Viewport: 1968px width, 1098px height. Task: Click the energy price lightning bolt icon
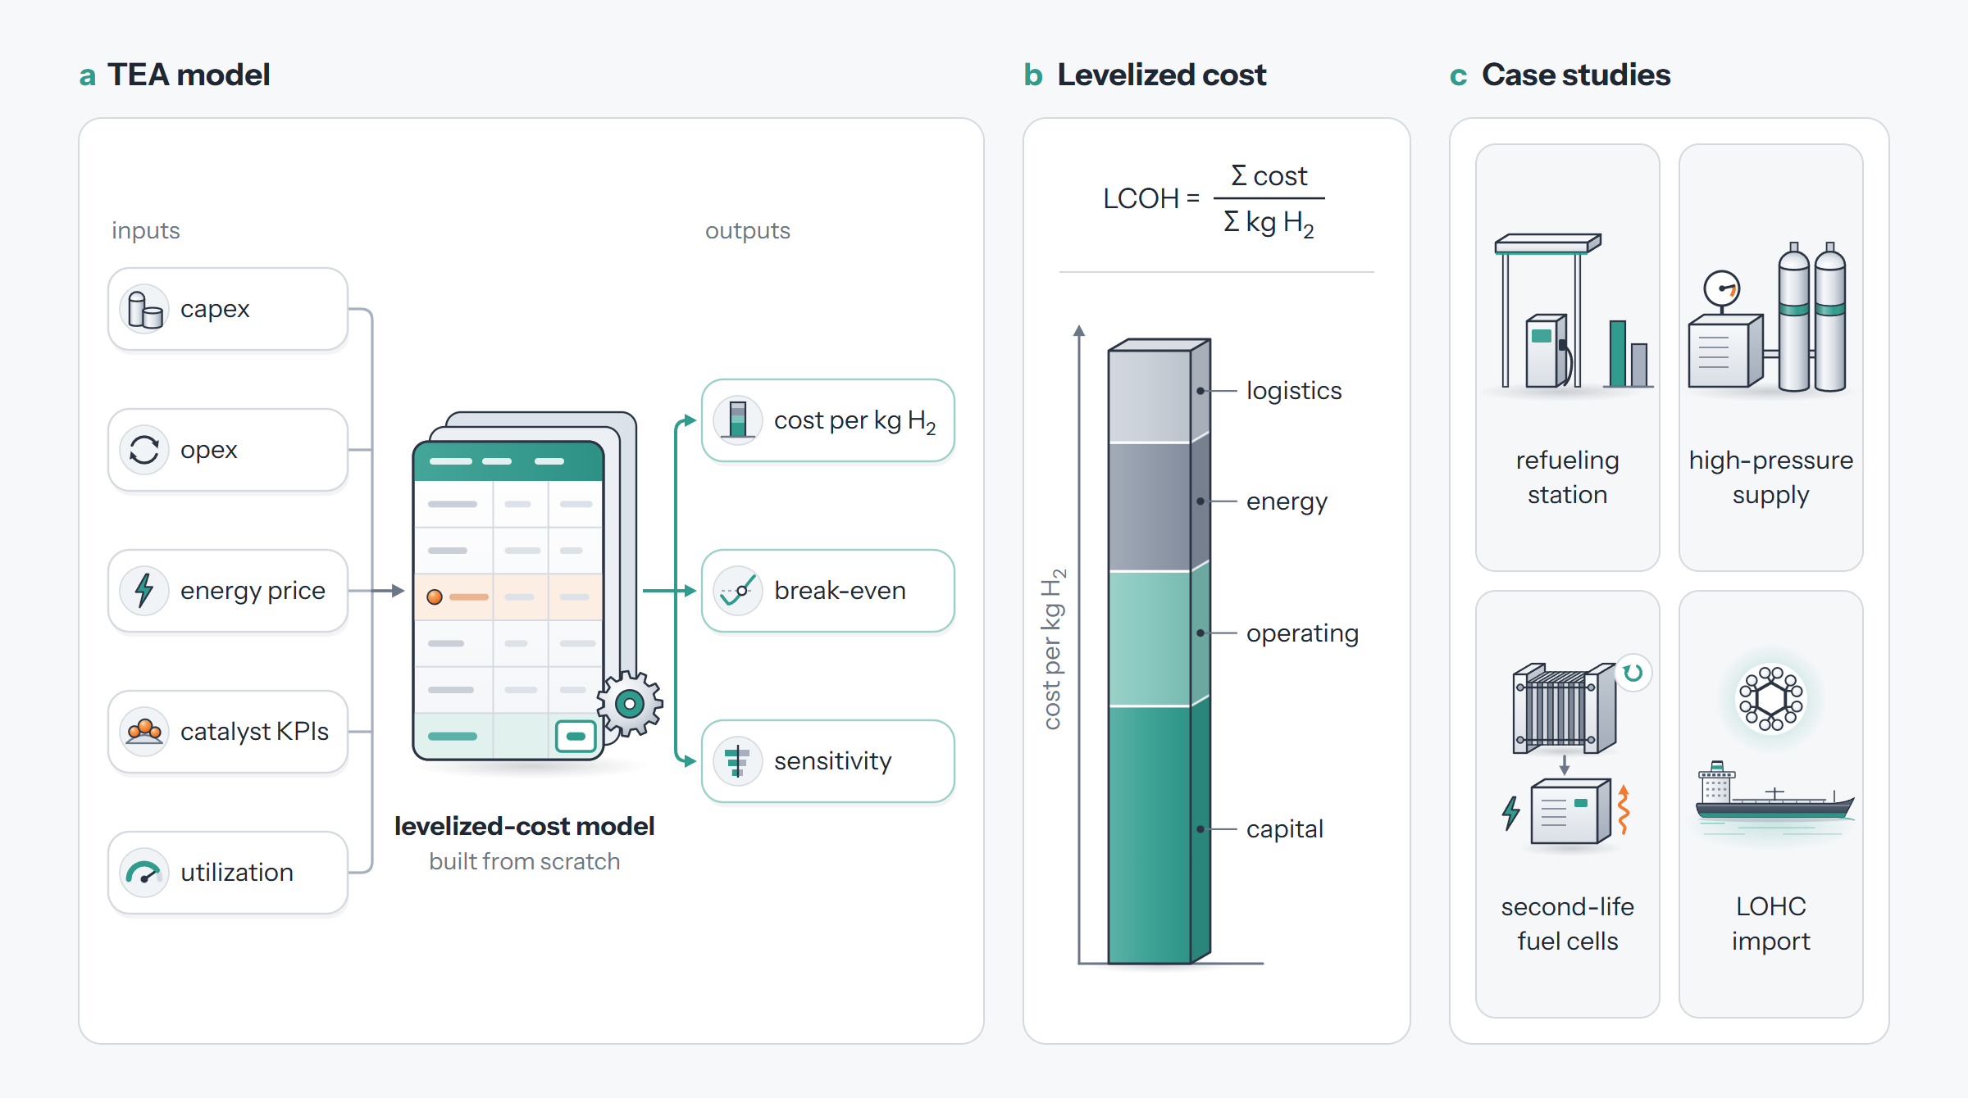(145, 591)
